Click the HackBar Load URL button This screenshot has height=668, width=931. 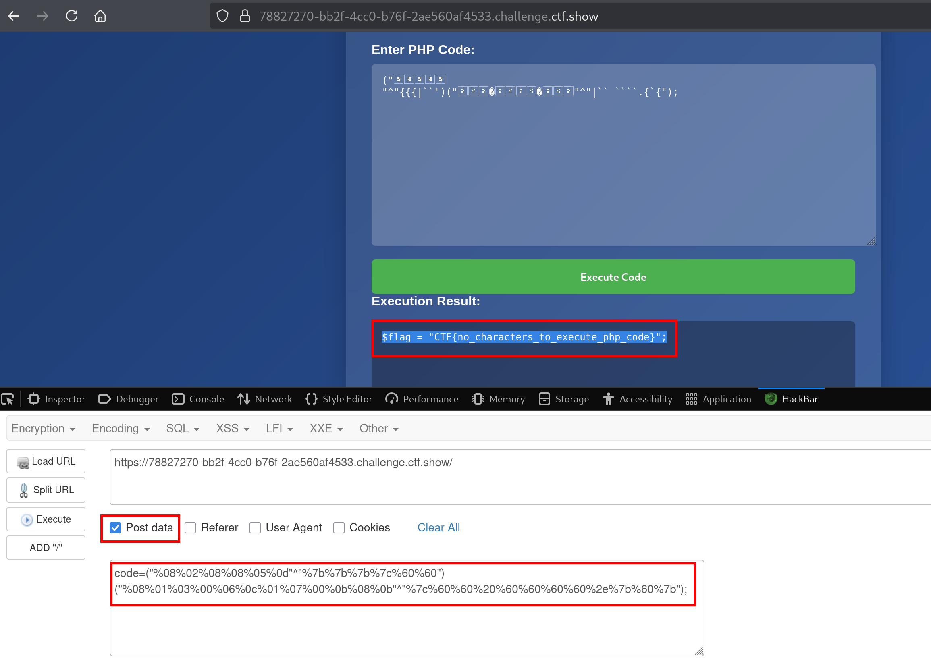pos(46,461)
